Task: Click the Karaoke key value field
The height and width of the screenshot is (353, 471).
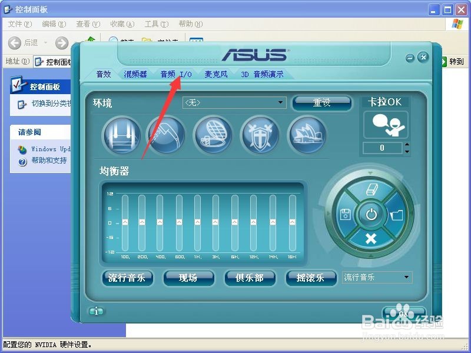Action: 382,148
